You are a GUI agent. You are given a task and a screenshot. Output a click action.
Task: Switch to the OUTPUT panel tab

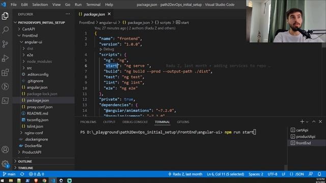click(109, 122)
